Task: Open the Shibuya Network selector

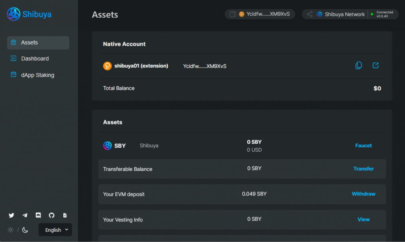Action: coord(340,14)
